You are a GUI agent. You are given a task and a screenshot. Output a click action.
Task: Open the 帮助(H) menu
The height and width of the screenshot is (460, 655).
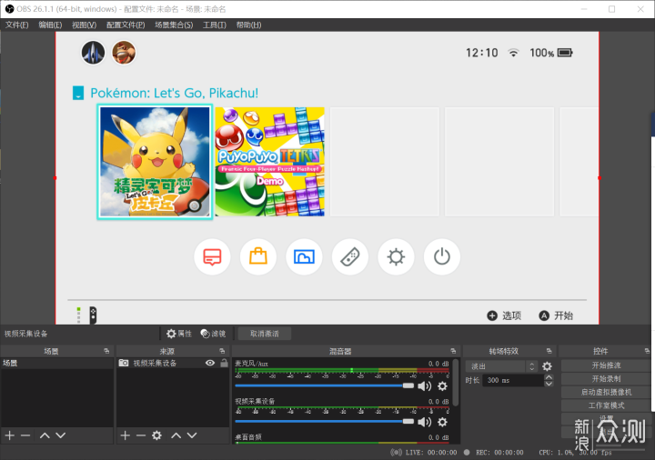pos(248,25)
